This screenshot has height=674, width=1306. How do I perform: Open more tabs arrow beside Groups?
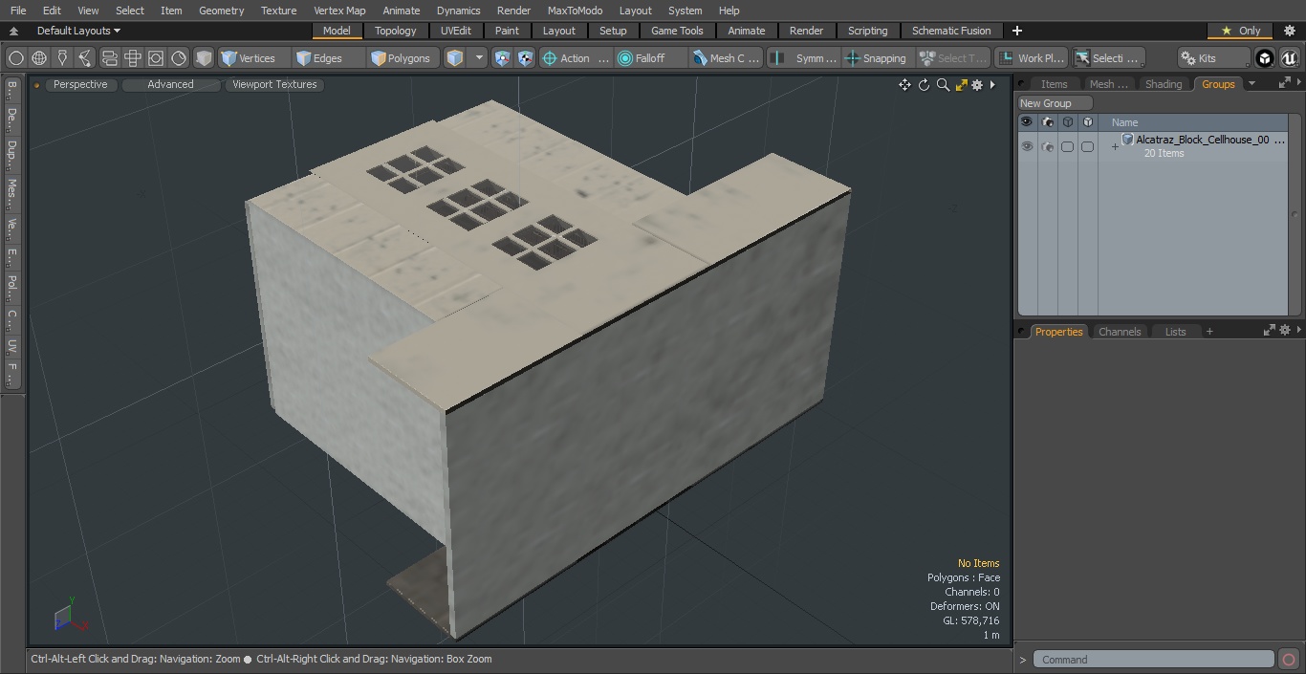[1252, 83]
